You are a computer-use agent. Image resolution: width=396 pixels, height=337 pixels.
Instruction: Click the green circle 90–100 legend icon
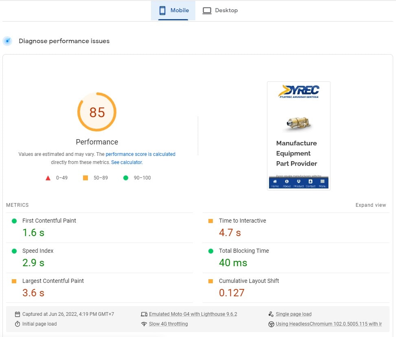(x=126, y=178)
